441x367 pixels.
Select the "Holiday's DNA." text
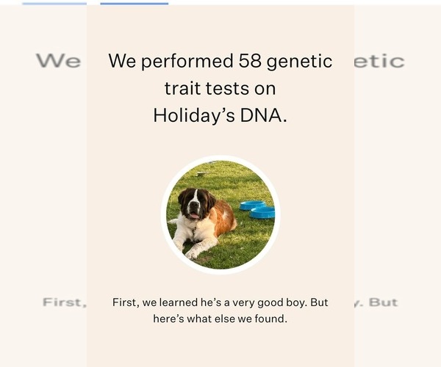(220, 115)
